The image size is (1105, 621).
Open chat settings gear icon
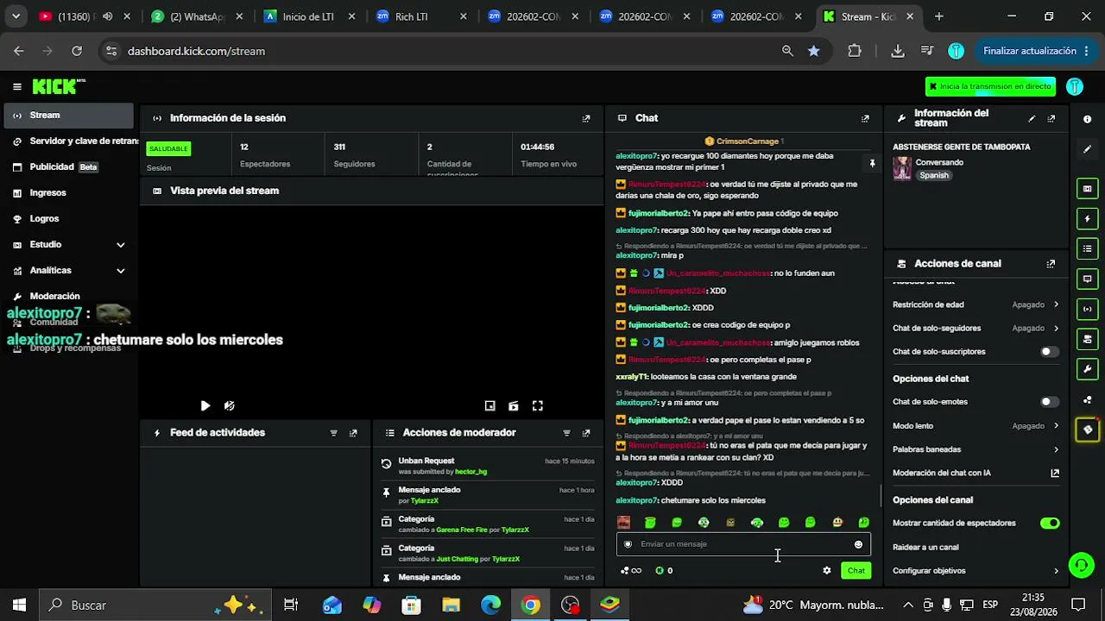pyautogui.click(x=826, y=570)
